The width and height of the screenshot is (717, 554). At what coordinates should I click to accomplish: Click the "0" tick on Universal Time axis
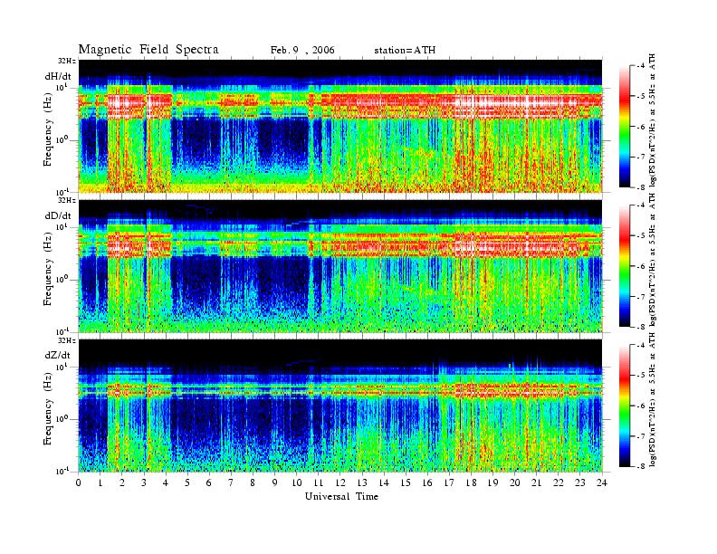79,482
